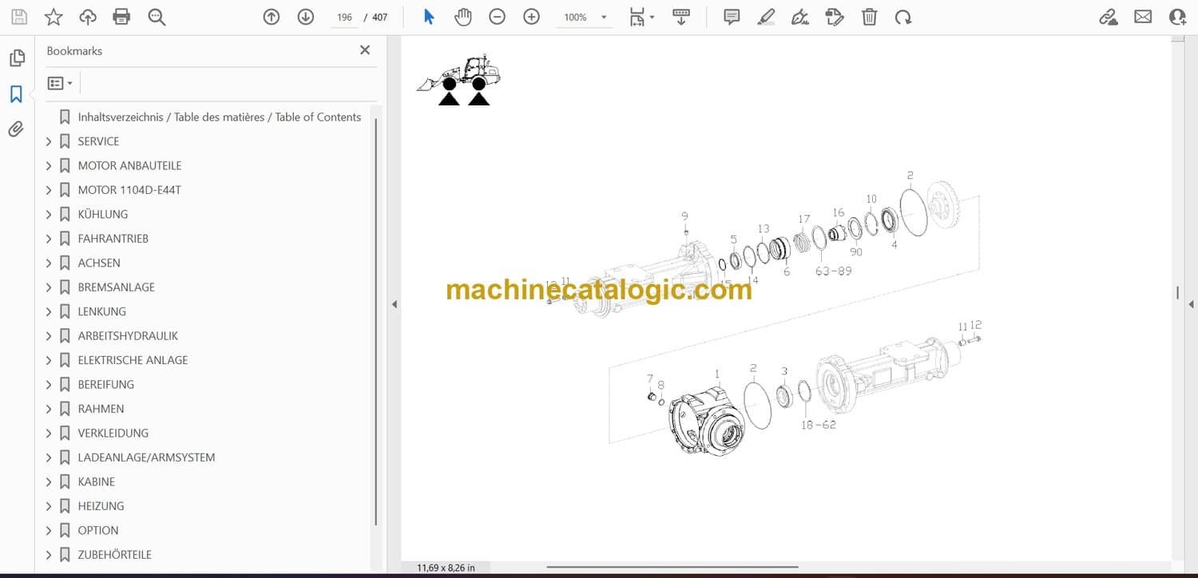Print the document

[x=121, y=17]
